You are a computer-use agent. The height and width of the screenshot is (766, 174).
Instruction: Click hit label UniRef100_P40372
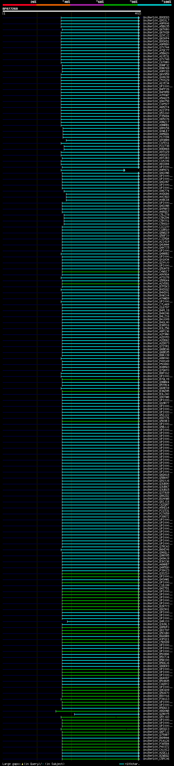156,747
